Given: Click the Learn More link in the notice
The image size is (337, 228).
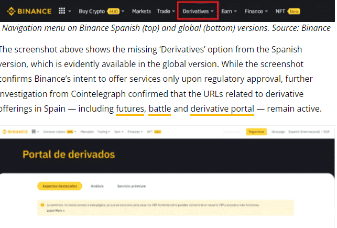Looking at the screenshot, I should point(56,211).
